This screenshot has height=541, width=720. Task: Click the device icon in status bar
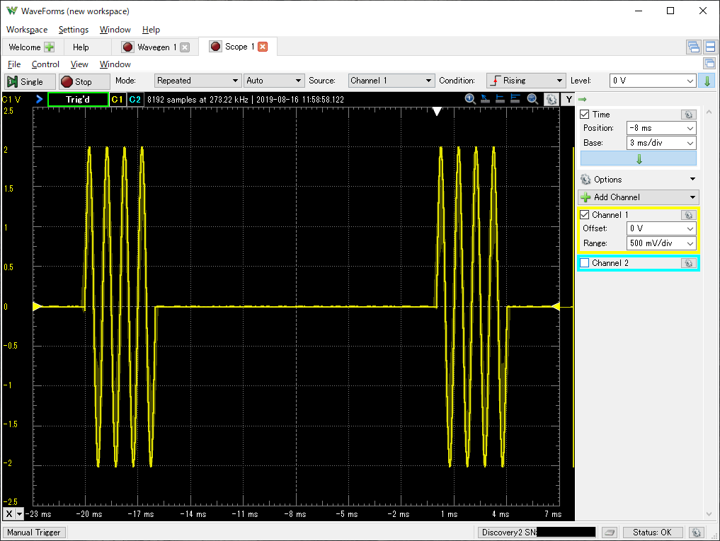click(x=609, y=533)
